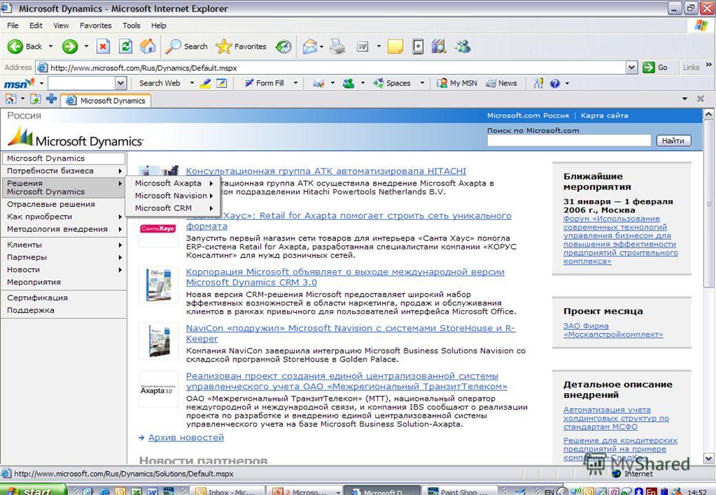Image resolution: width=716 pixels, height=495 pixels.
Task: Click the Mail envelope icon
Action: point(310,46)
